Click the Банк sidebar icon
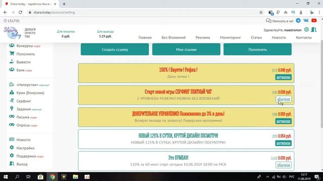 tap(12, 70)
